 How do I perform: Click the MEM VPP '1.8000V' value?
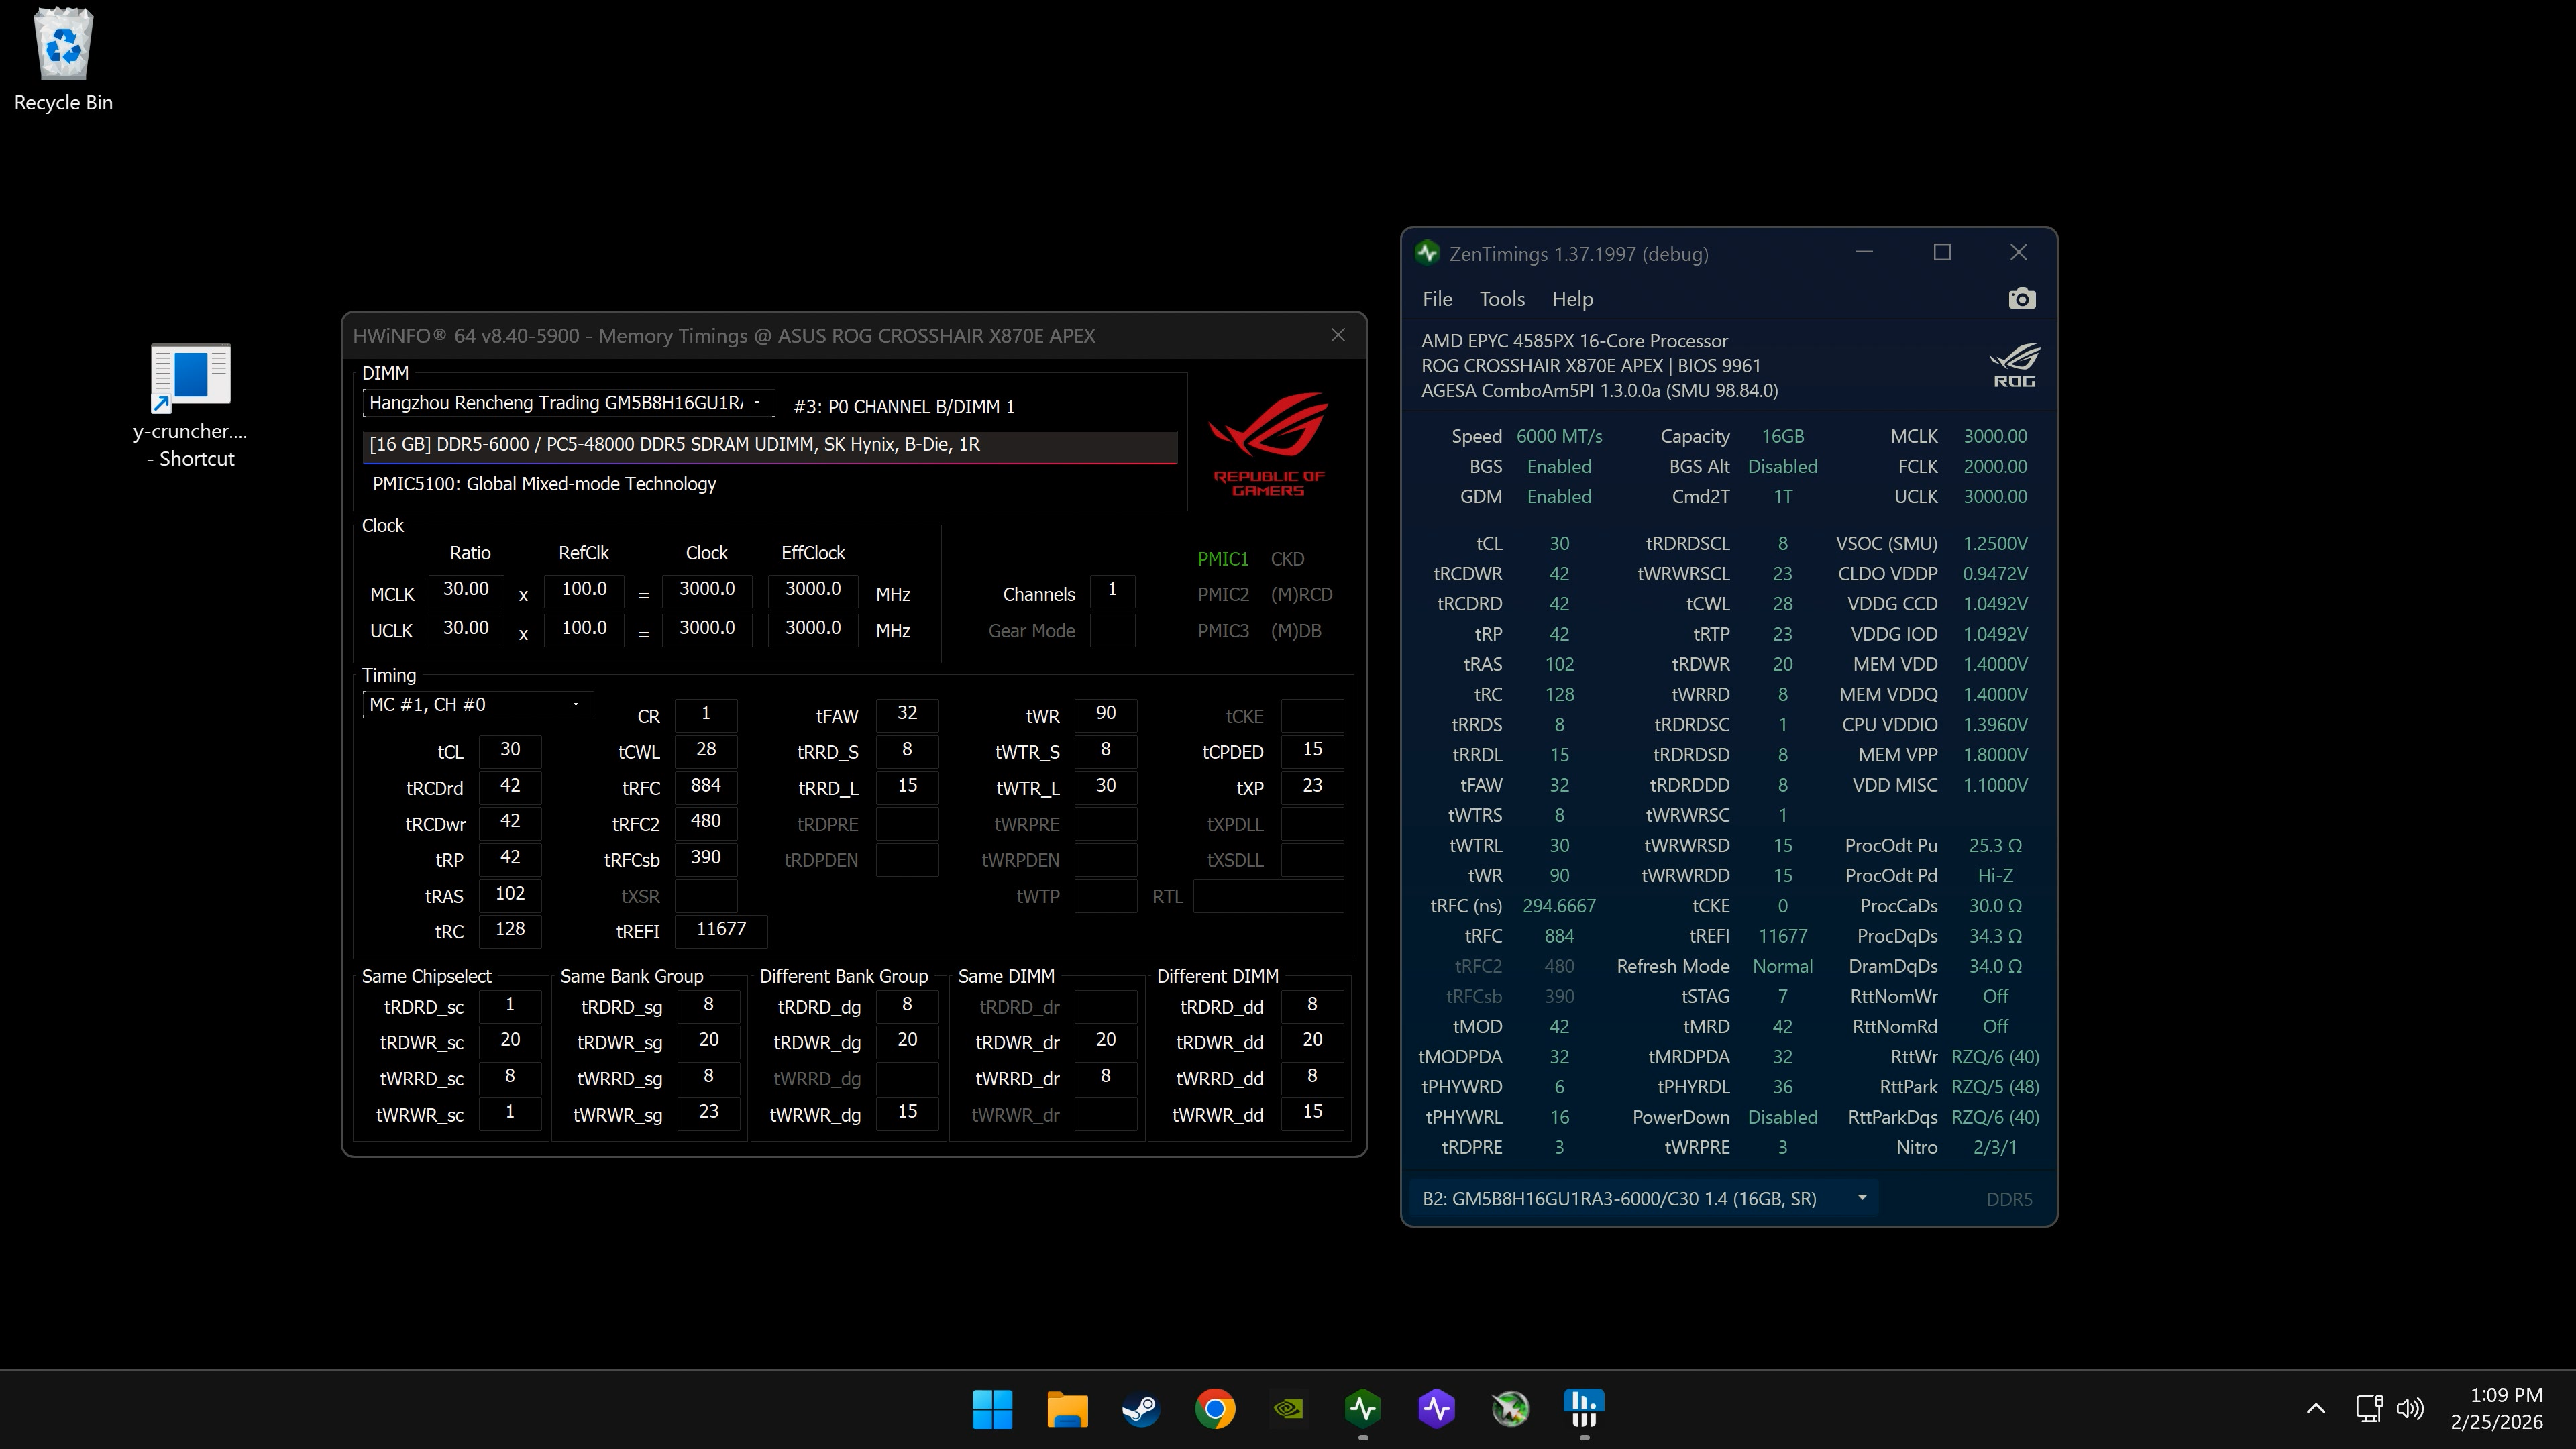coord(1995,755)
